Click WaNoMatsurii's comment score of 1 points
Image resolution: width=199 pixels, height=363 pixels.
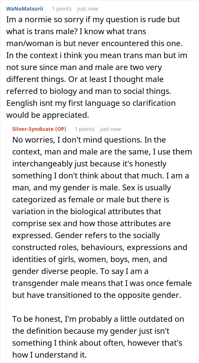point(62,9)
